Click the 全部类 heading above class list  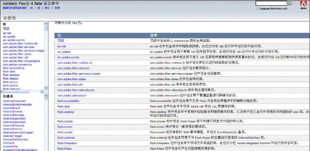tap(8, 96)
